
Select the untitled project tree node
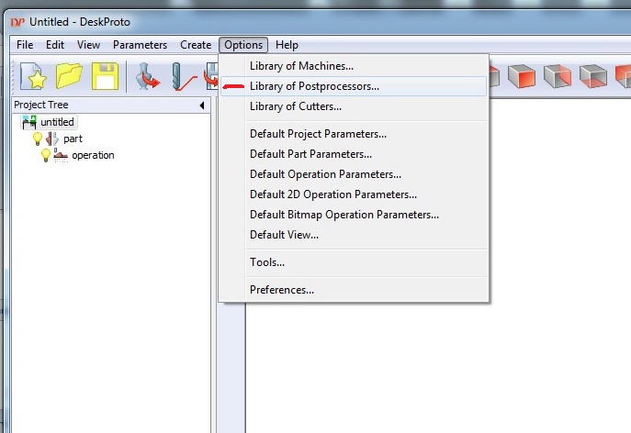(x=57, y=122)
